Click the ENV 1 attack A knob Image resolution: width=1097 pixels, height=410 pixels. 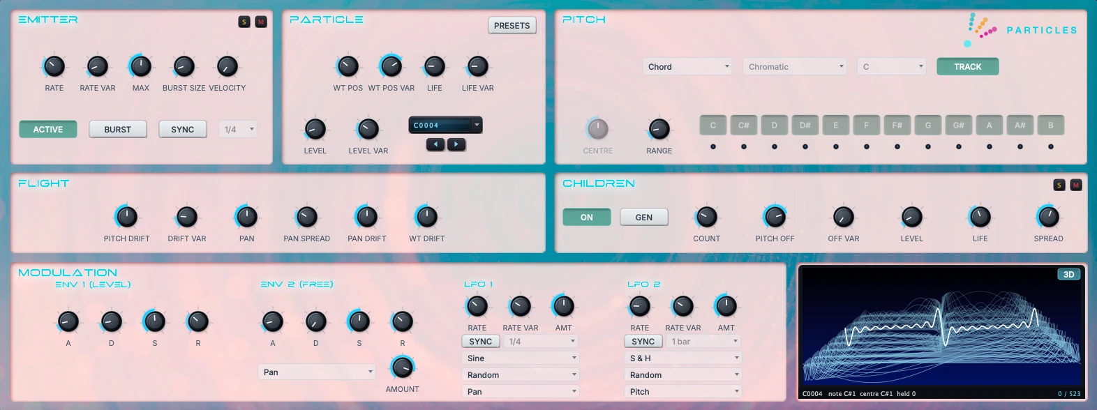pyautogui.click(x=68, y=321)
